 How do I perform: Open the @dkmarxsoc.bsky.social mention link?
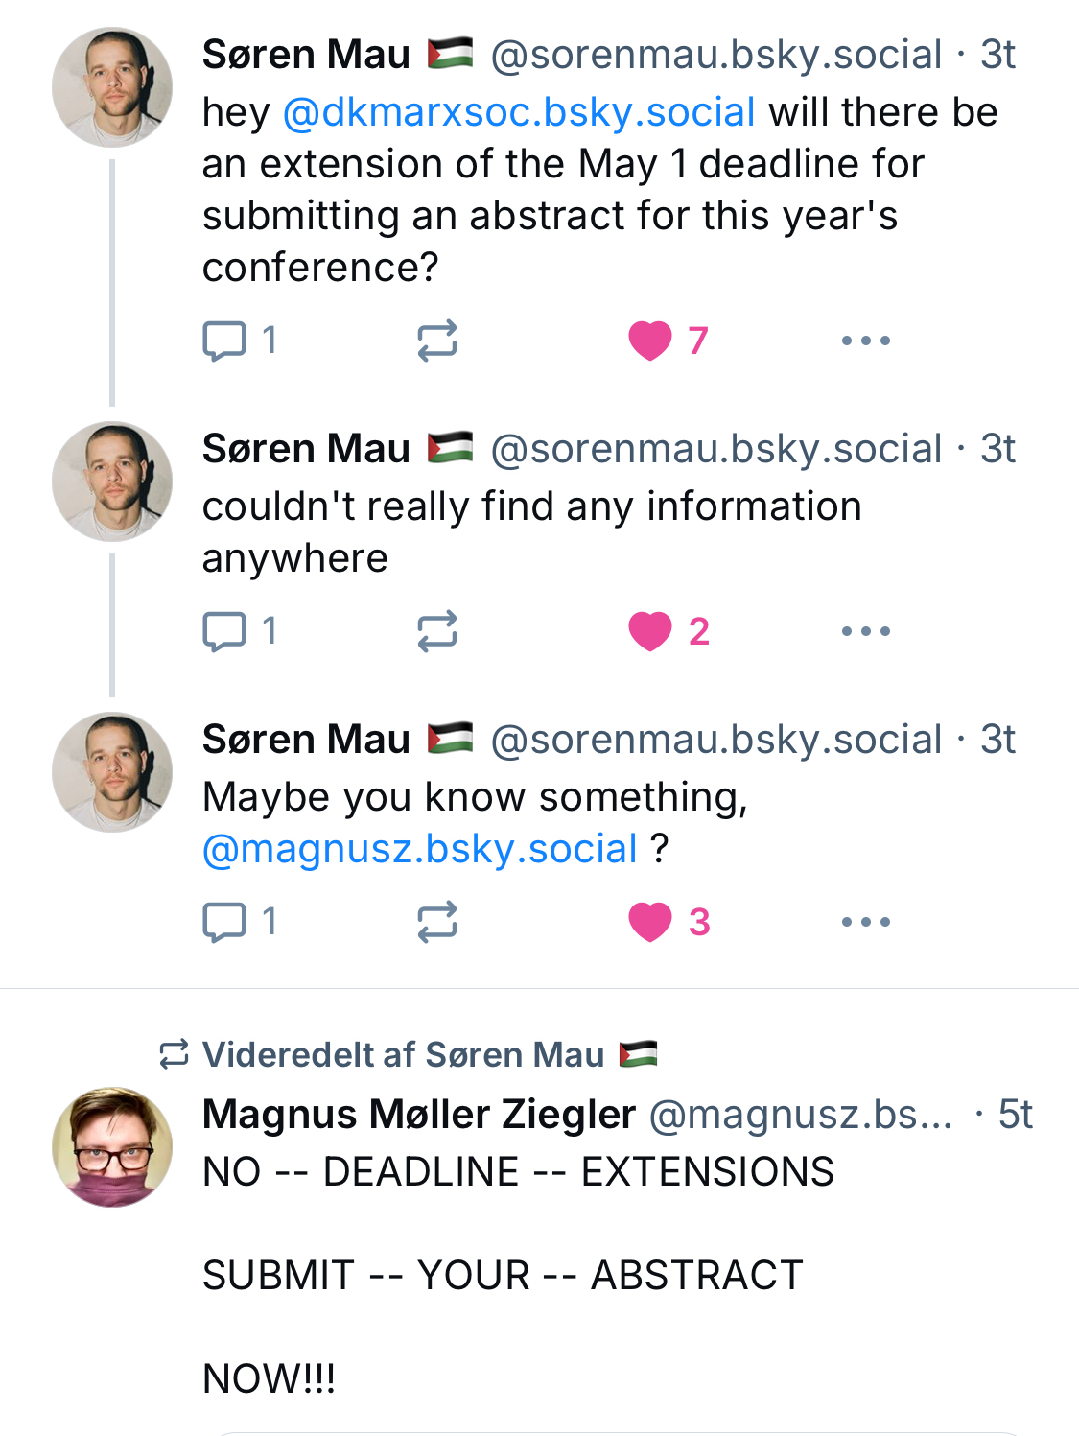(519, 112)
